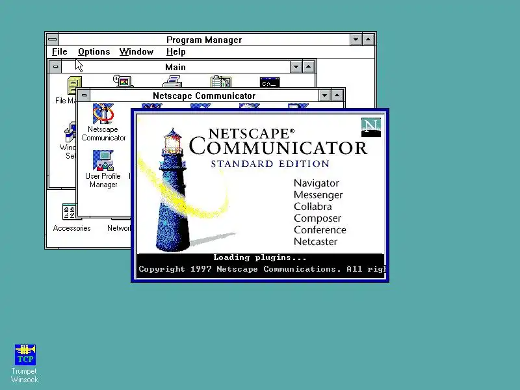
Task: Click the 'Netcaster' text on splash
Action: (315, 241)
